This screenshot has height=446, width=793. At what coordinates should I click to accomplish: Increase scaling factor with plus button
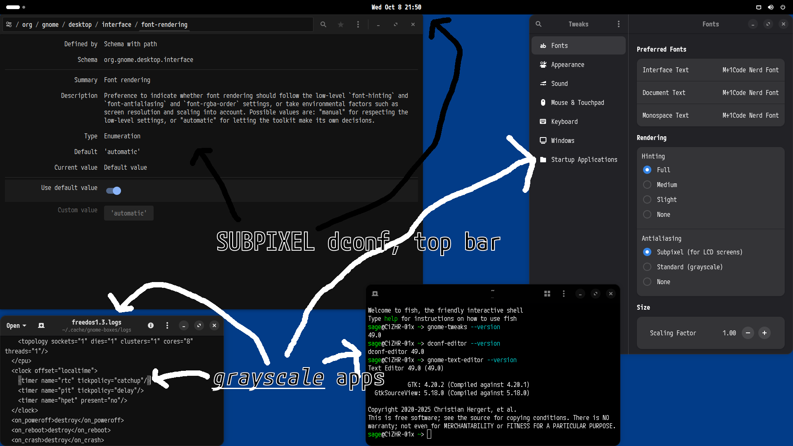(x=765, y=333)
